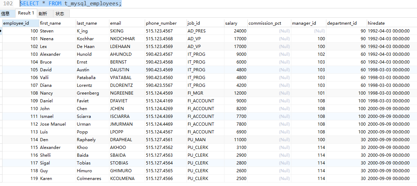The image size is (417, 186).
Task: Click the job_id column header
Action: [x=205, y=23]
